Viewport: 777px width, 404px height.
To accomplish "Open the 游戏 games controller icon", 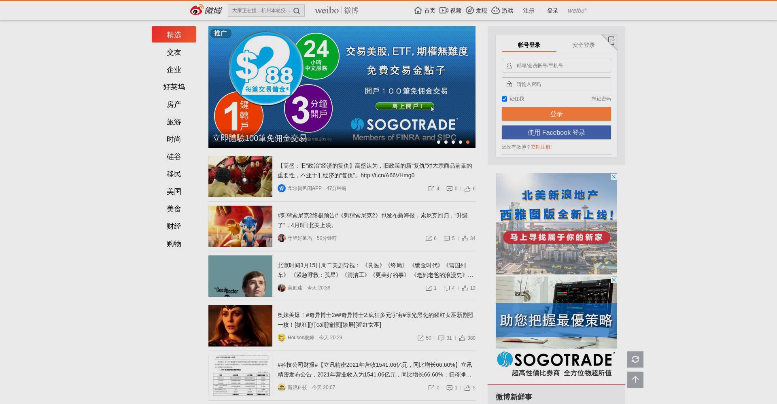I will tap(496, 11).
